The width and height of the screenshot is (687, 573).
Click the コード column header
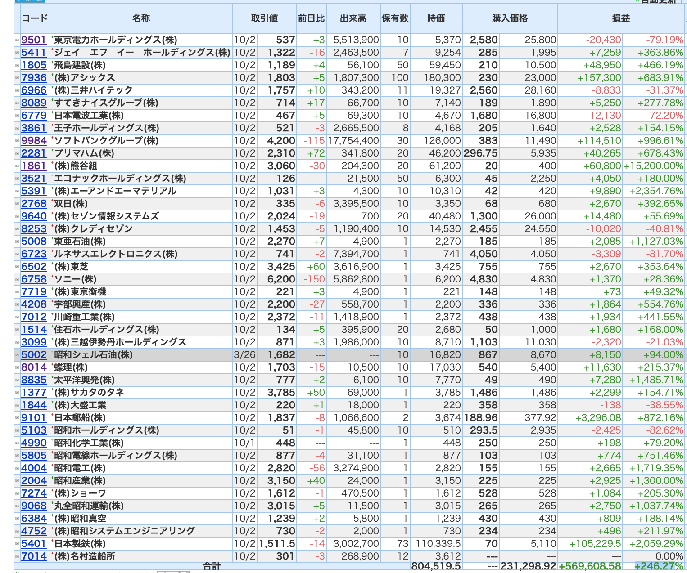pyautogui.click(x=35, y=18)
